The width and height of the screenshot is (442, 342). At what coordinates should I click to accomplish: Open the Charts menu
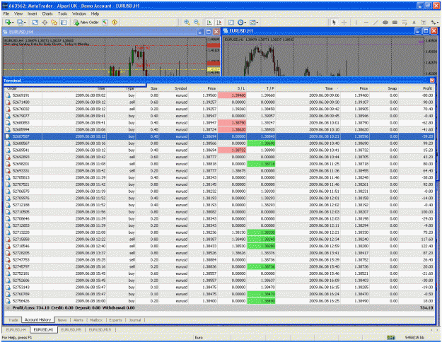point(47,13)
